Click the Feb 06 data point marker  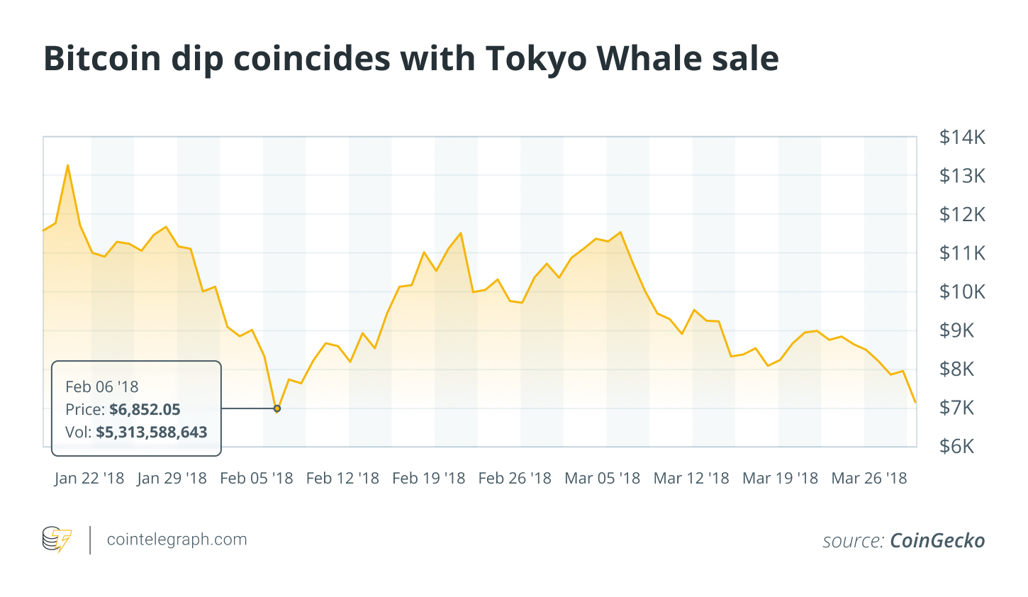click(276, 408)
